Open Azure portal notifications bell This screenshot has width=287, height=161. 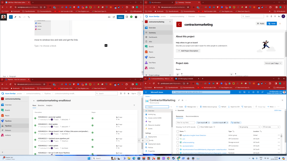click(x=249, y=92)
